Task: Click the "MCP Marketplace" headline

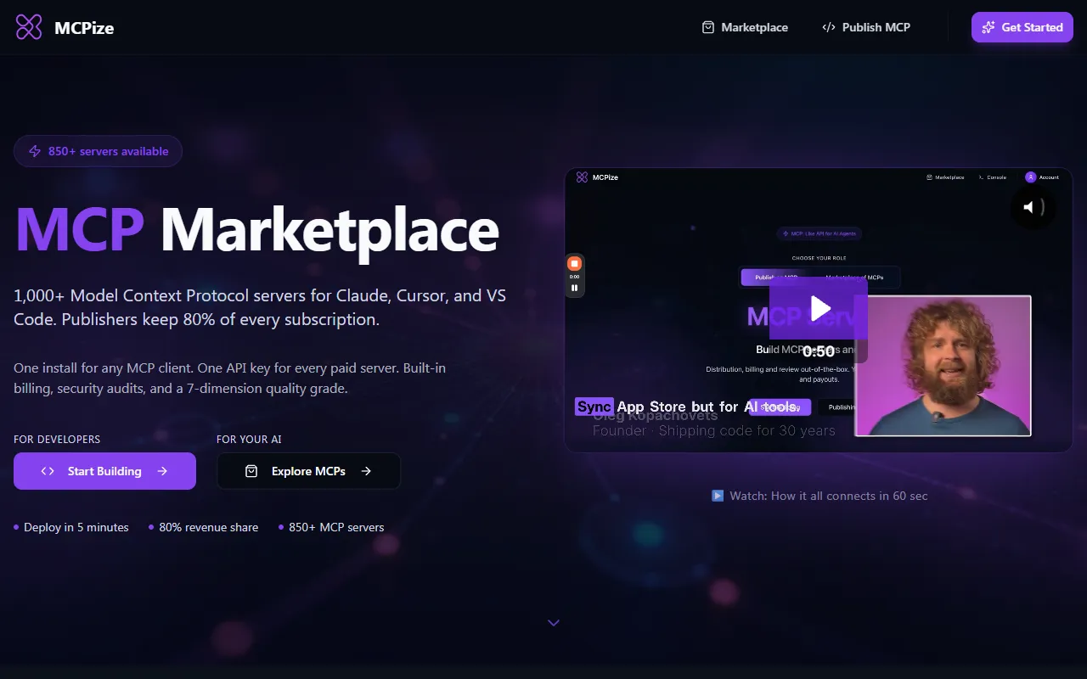Action: [256, 229]
